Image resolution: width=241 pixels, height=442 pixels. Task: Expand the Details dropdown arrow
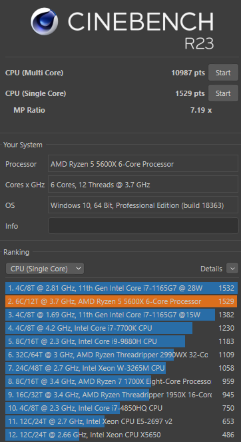coord(232,269)
